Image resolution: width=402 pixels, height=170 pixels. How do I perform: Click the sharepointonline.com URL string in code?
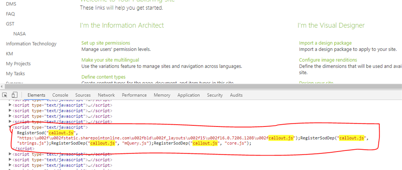[157, 138]
